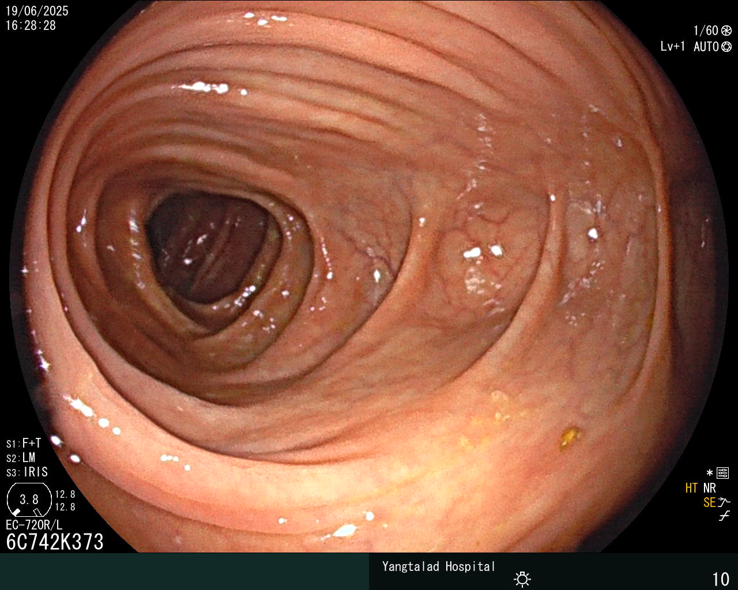Click the AUTO iris mode label
Image resolution: width=738 pixels, height=590 pixels.
[706, 47]
